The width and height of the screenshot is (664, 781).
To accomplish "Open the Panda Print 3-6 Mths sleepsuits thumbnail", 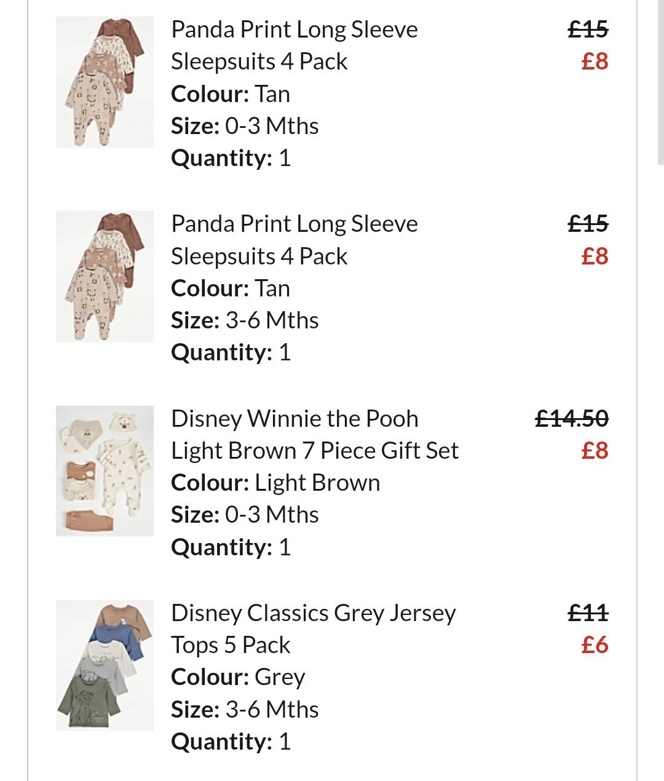I will [105, 277].
